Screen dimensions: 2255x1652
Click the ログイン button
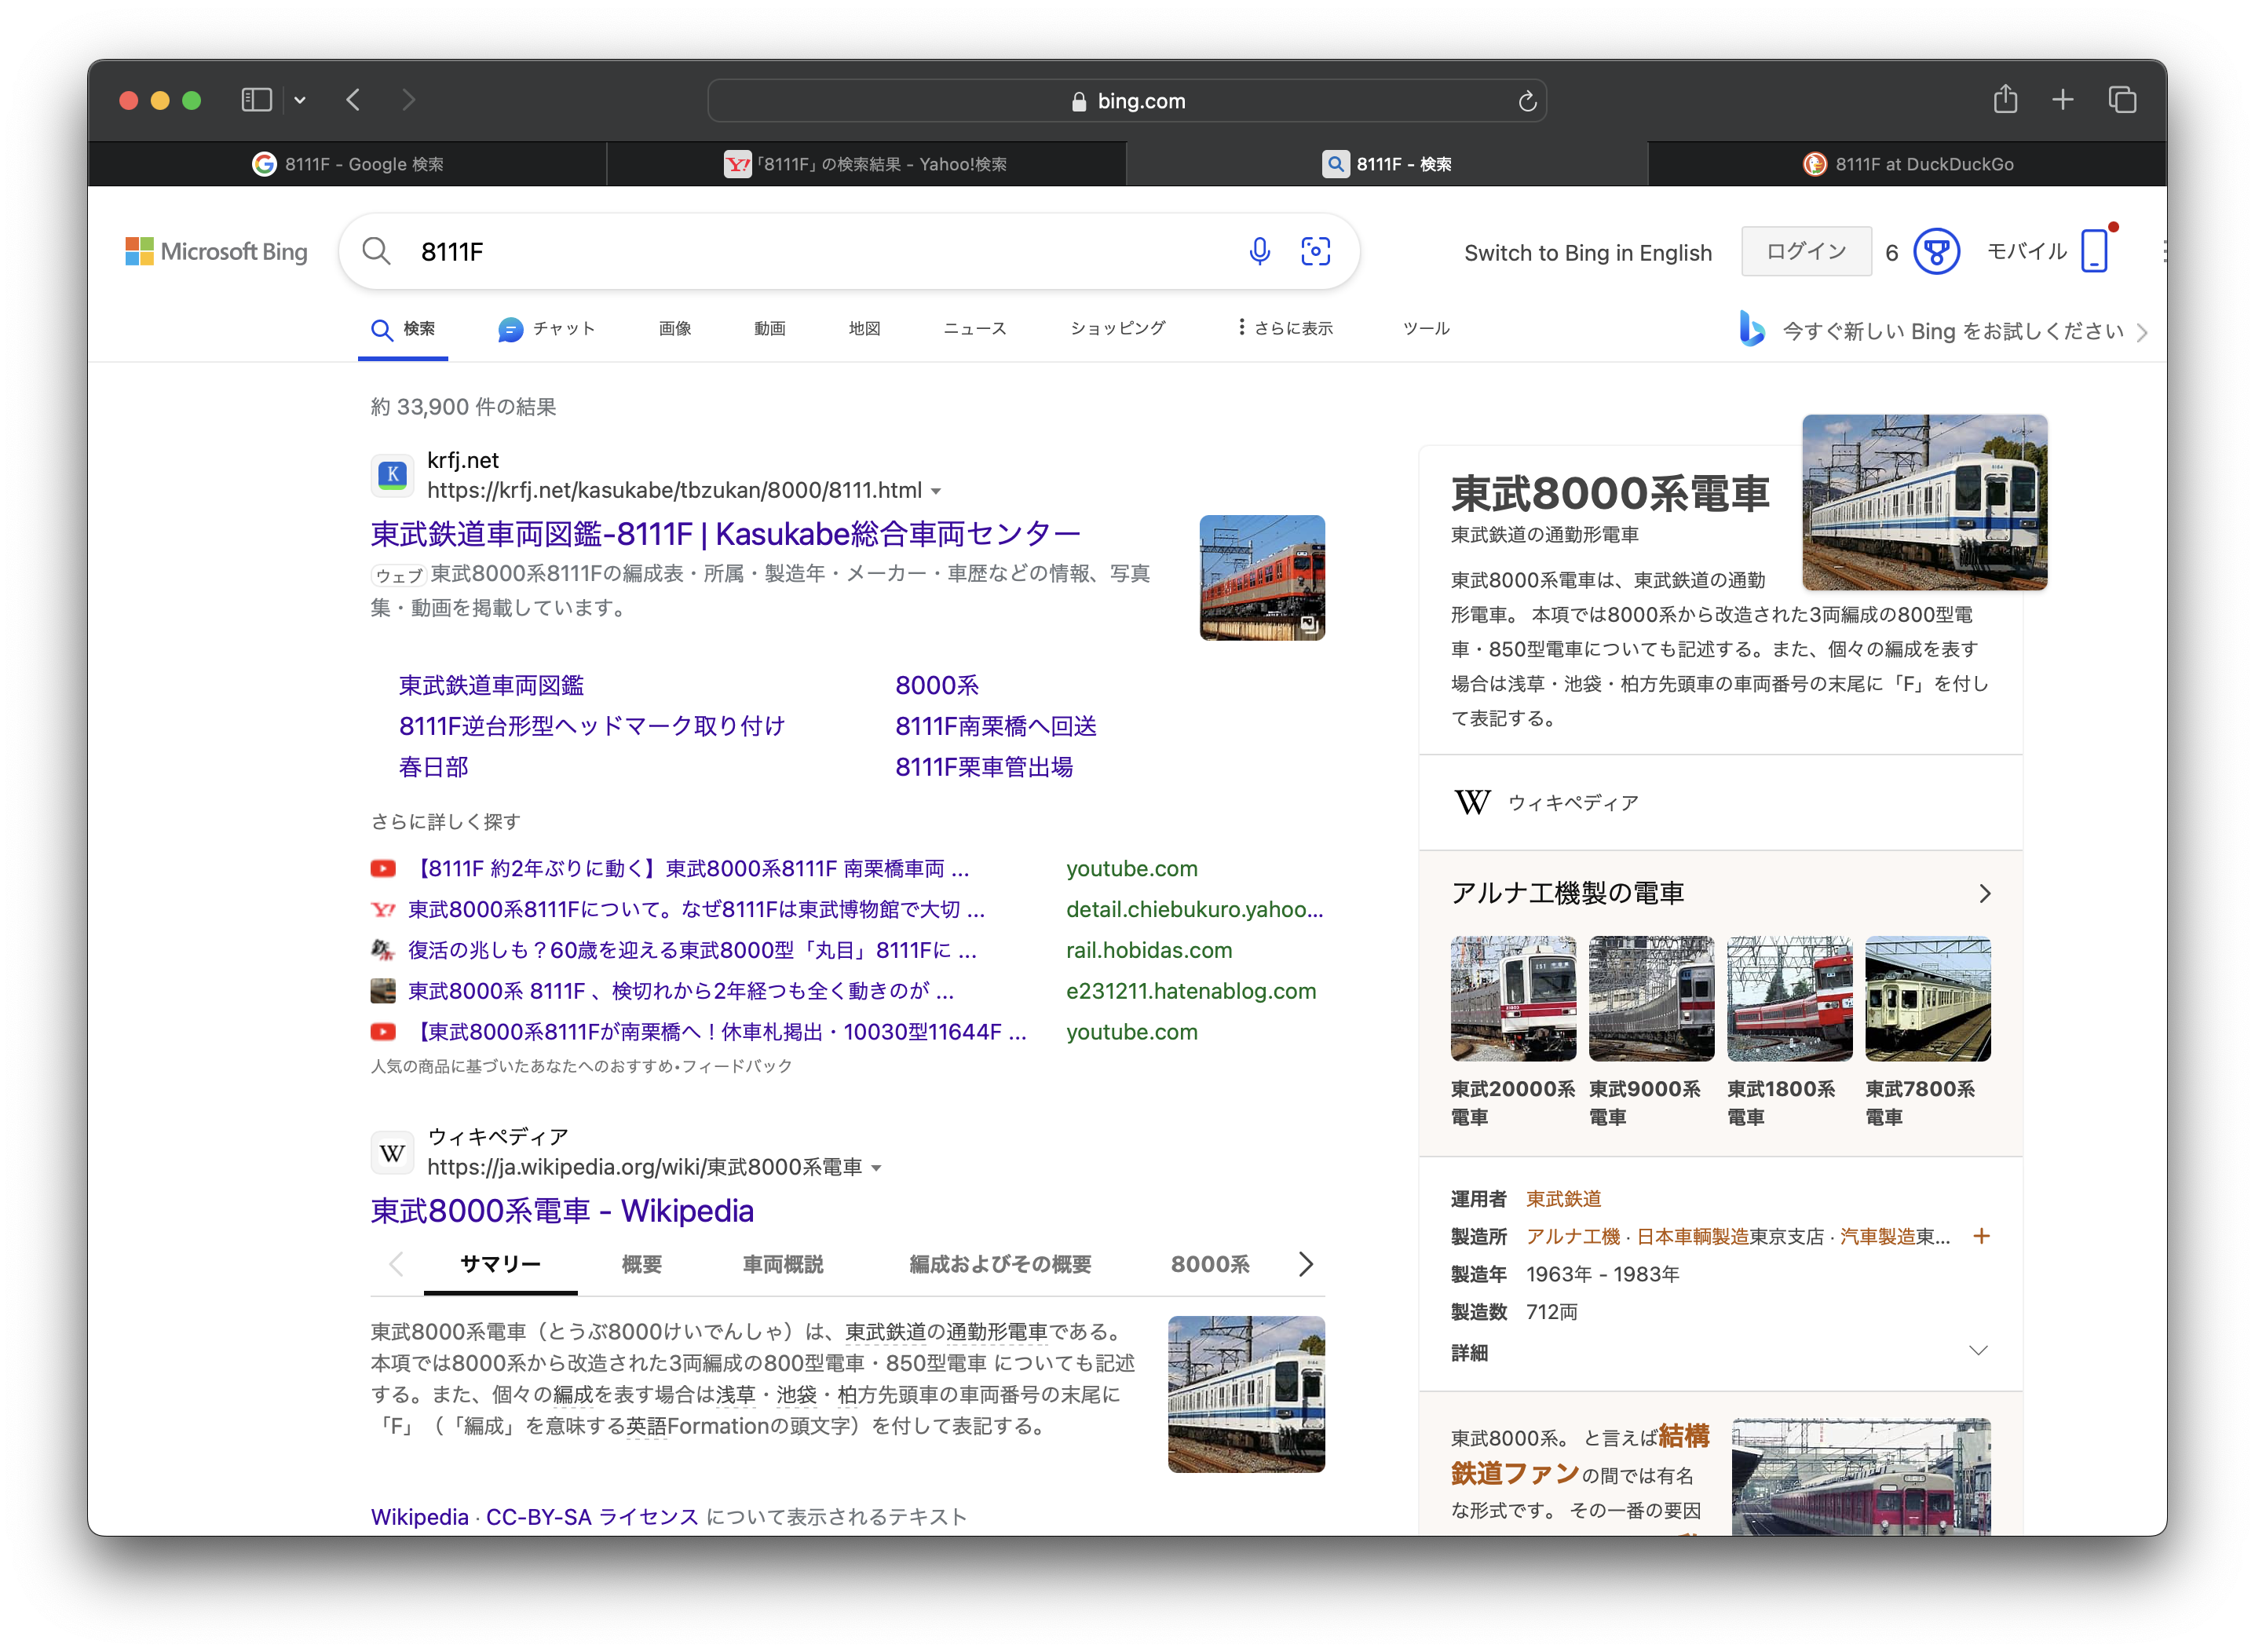(x=1806, y=251)
